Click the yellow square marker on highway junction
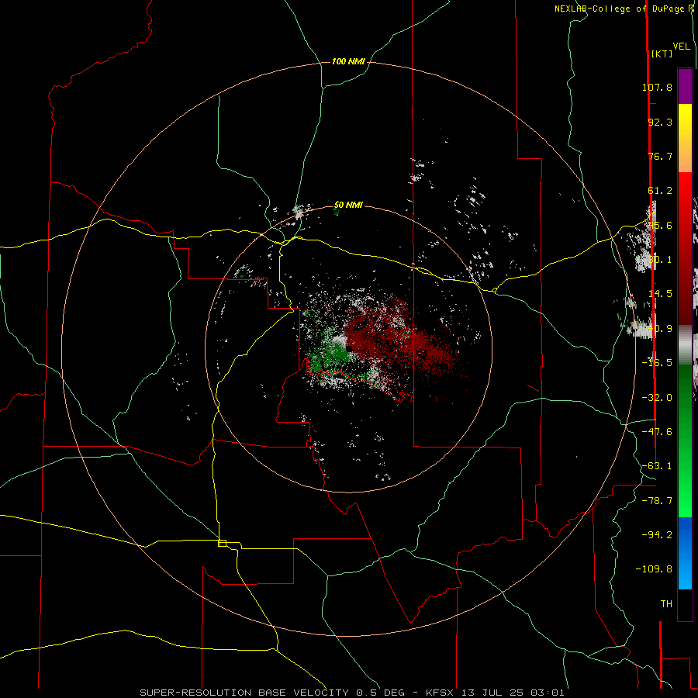 [222, 543]
